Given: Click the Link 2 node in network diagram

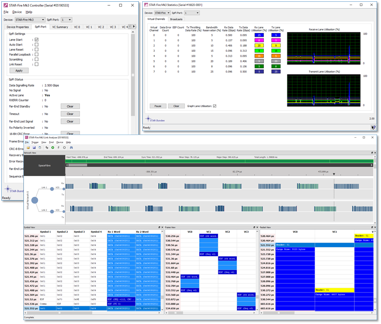Looking at the screenshot, I should 52,212.
